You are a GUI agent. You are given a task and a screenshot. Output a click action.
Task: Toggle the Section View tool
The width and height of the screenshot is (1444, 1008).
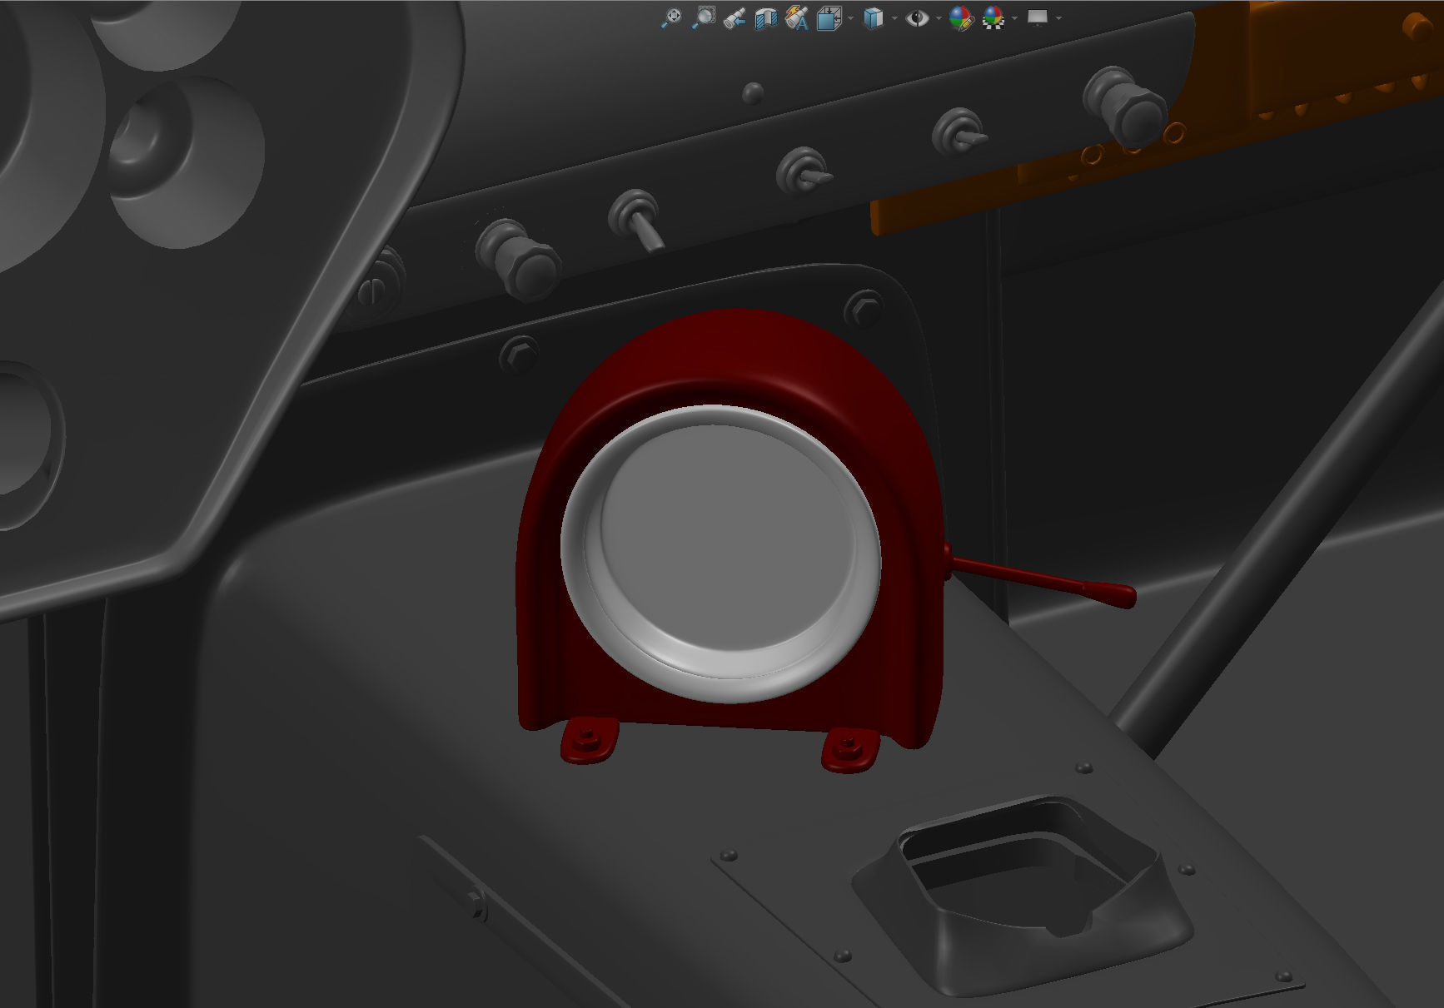click(765, 17)
